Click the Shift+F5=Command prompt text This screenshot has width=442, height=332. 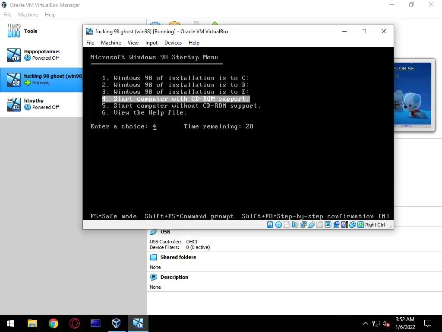tap(189, 216)
